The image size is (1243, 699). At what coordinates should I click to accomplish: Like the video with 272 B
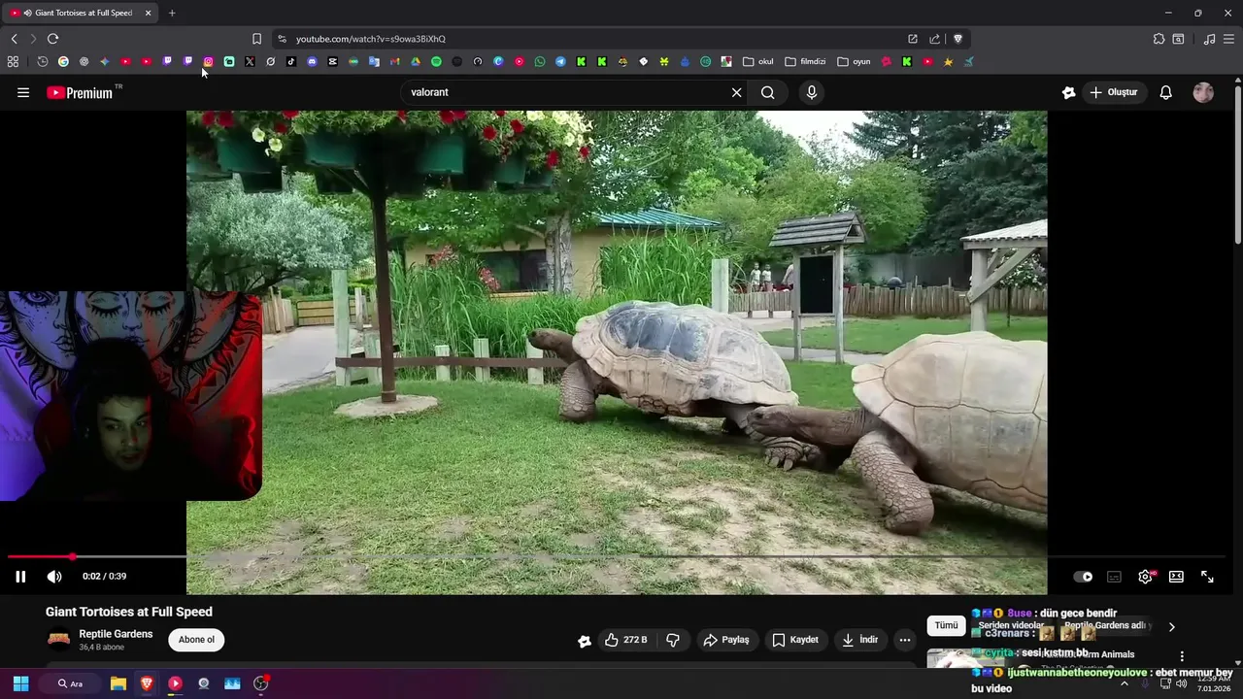click(626, 640)
